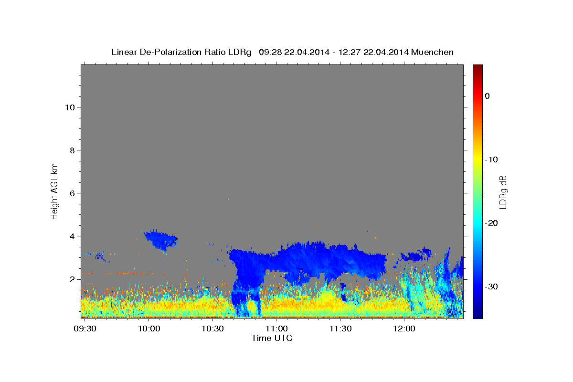Click the height tick label 8

[x=73, y=150]
